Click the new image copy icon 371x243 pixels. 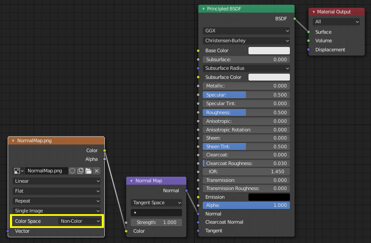(x=80, y=171)
